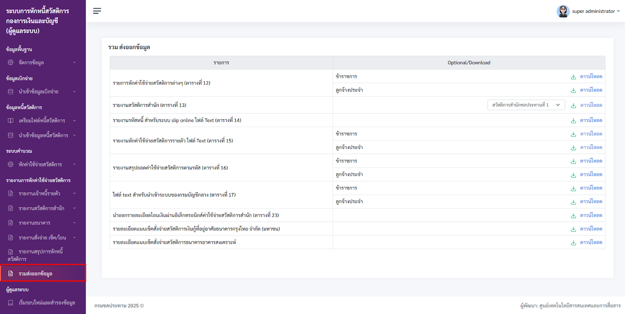Click the รายงานสรุปการหักหนี้สวัสดิการ sidebar icon
Image resolution: width=625 pixels, height=314 pixels.
pos(11,252)
